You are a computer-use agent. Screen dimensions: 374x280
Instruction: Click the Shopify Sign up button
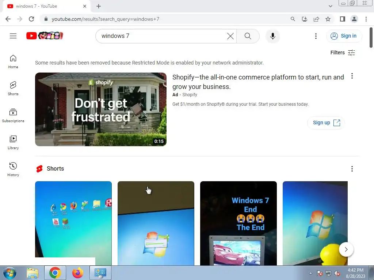pos(326,122)
